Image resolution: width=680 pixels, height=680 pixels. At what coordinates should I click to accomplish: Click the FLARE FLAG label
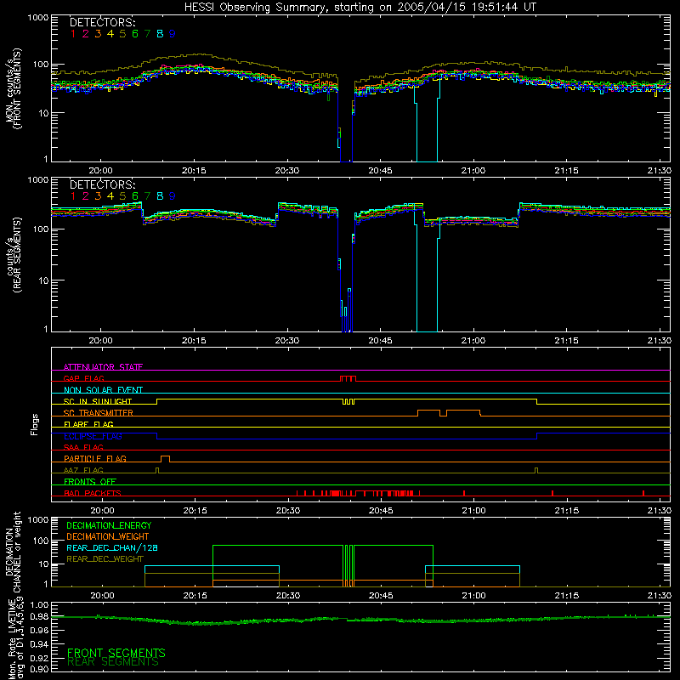pyautogui.click(x=88, y=424)
